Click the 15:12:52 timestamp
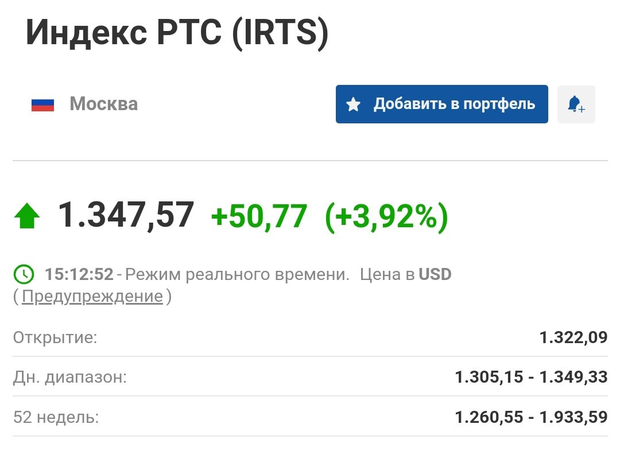 (x=79, y=274)
